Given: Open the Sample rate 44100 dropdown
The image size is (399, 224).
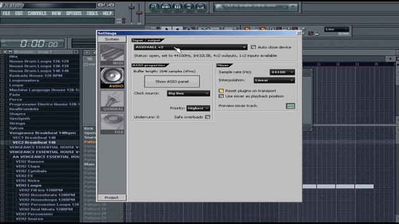Looking at the screenshot, I should coord(282,72).
